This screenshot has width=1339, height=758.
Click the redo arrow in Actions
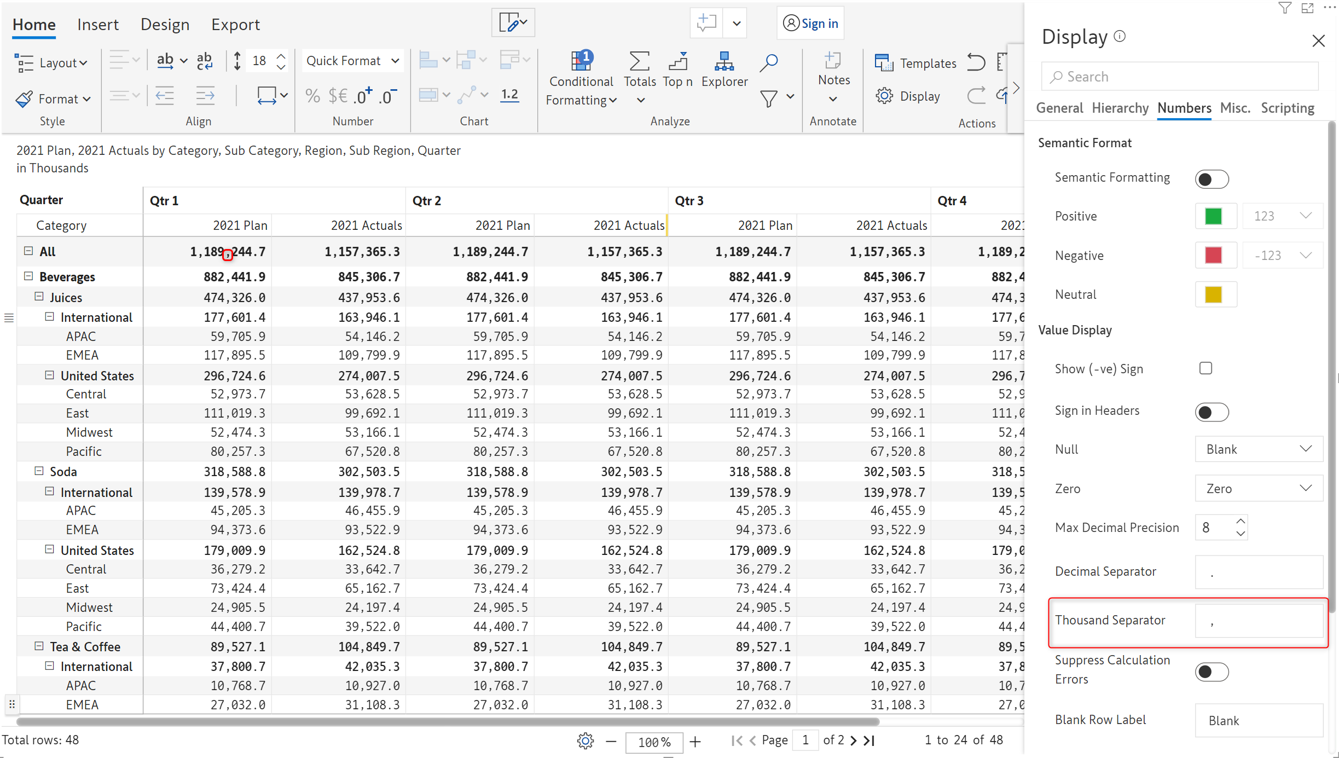(x=976, y=96)
